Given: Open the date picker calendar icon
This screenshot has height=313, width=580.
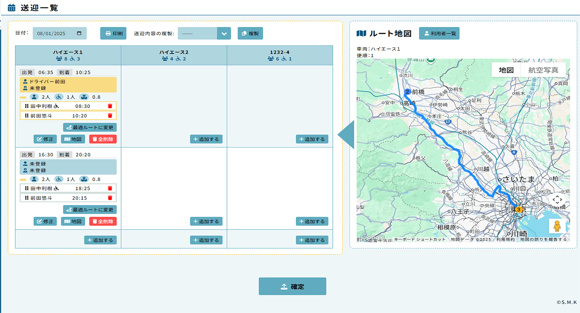Looking at the screenshot, I should click(x=79, y=33).
